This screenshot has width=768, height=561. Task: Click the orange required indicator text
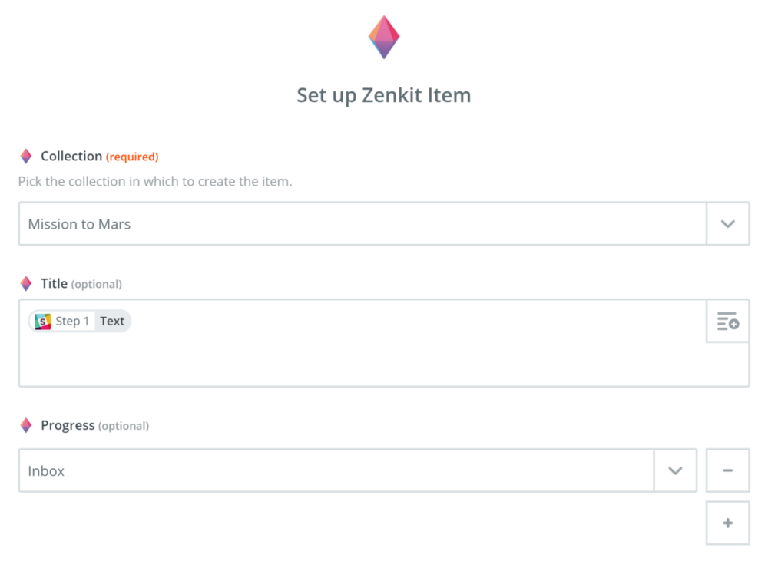tap(132, 157)
